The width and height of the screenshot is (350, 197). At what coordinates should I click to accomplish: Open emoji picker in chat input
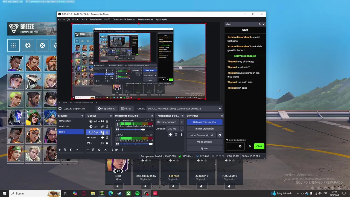coord(240,146)
